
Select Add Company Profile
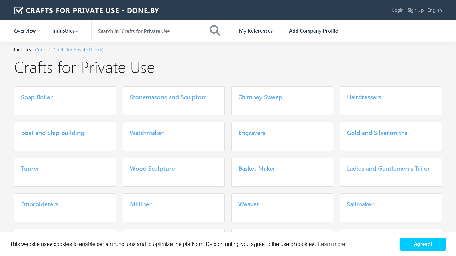click(313, 31)
